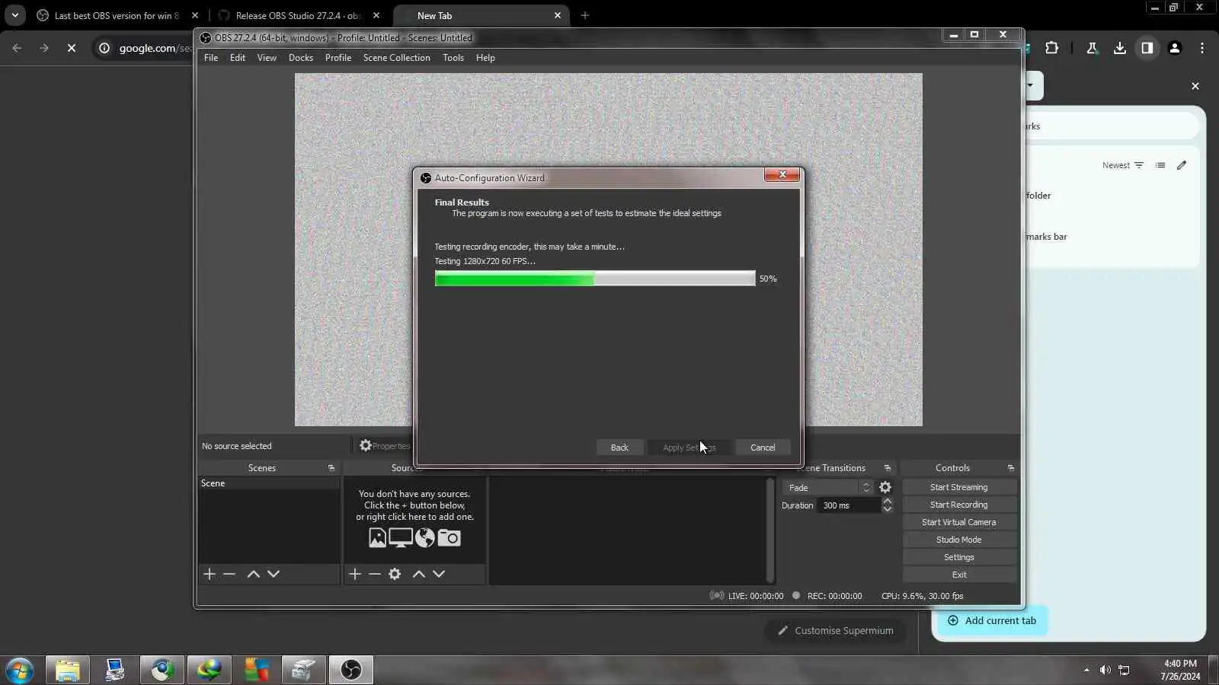Open the browser profile avatar icon

click(x=1175, y=48)
